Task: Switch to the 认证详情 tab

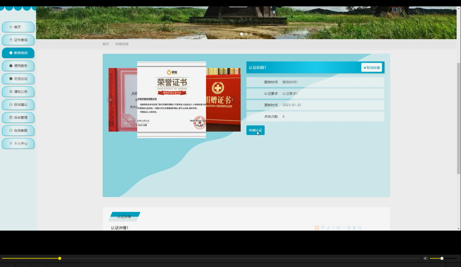Action: tap(124, 217)
